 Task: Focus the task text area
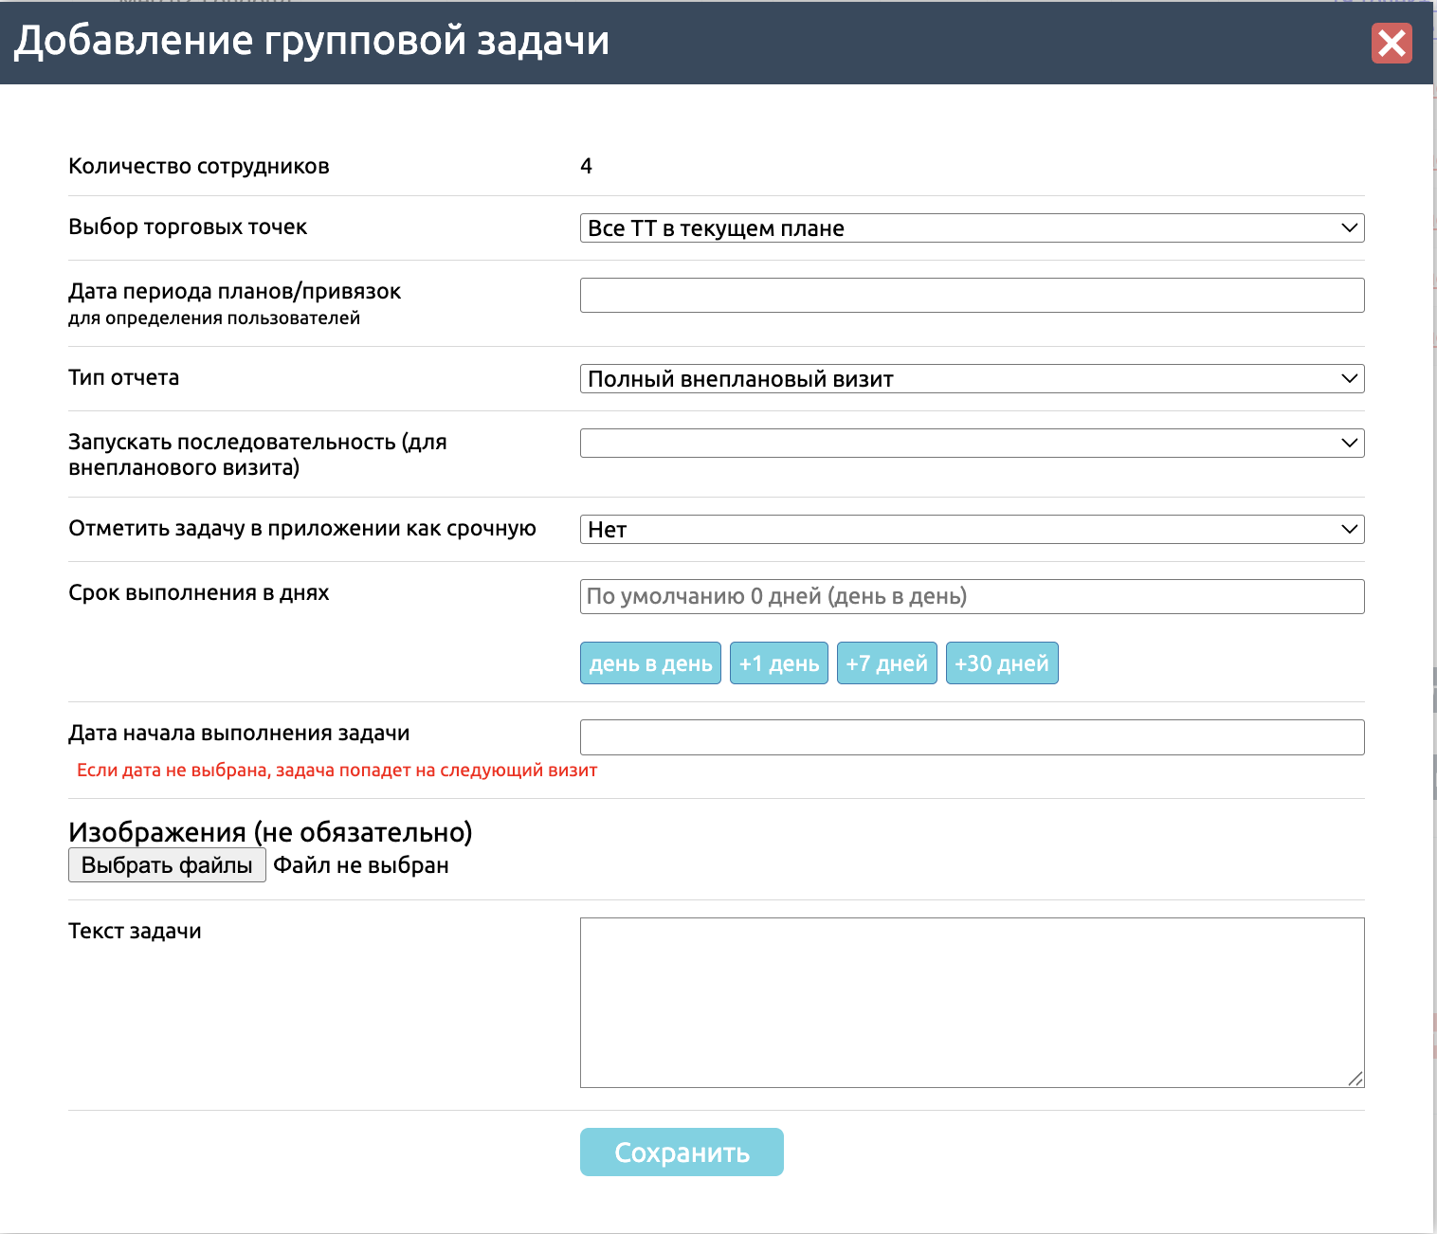click(971, 1002)
